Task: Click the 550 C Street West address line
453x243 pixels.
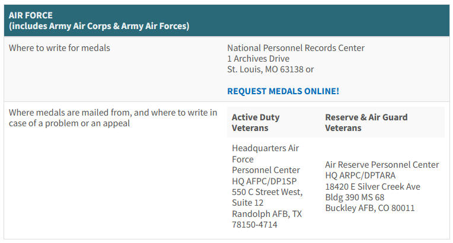Action: pyautogui.click(x=267, y=192)
